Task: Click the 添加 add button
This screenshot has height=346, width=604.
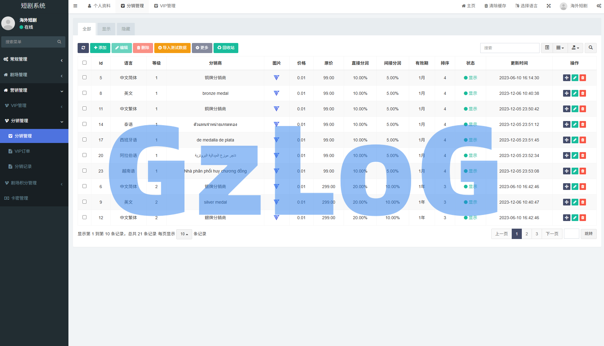Action: coord(100,48)
